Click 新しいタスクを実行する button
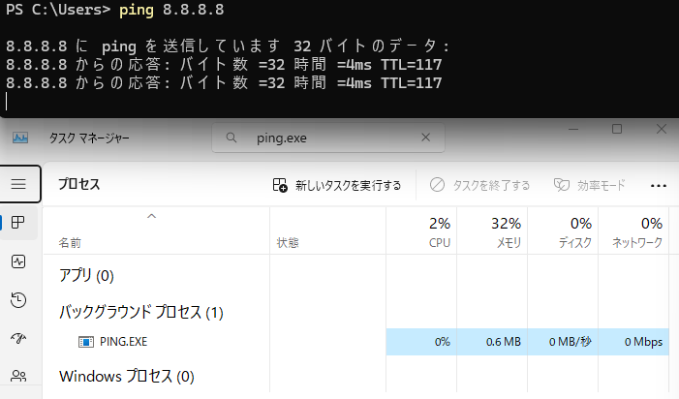679x399 pixels. (337, 185)
